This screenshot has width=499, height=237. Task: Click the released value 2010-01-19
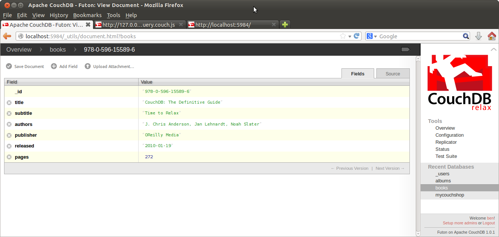(158, 146)
